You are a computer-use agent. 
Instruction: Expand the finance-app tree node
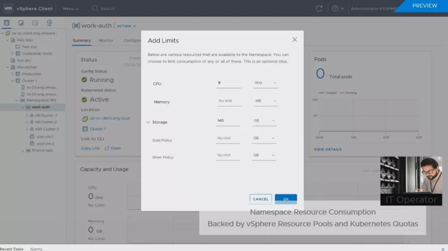coord(22,151)
